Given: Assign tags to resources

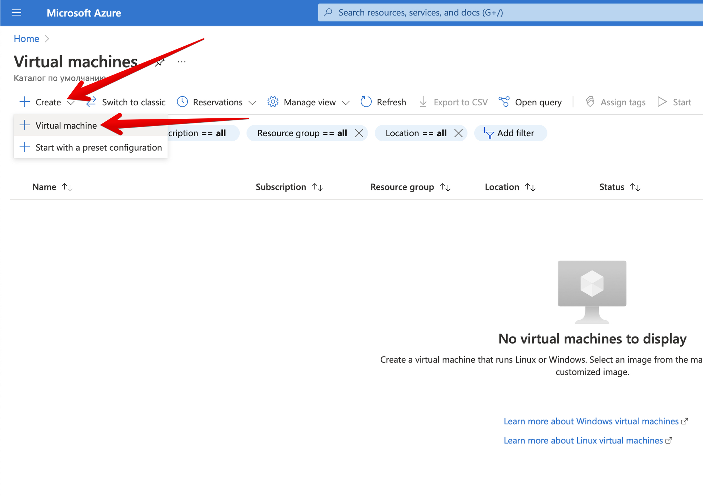Looking at the screenshot, I should point(623,102).
